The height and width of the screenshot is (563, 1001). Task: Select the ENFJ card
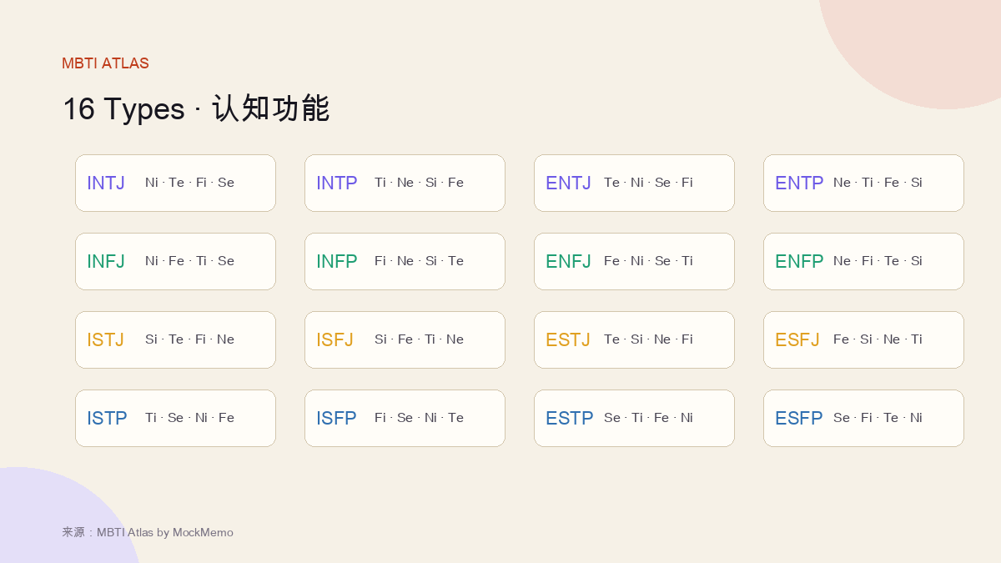634,261
